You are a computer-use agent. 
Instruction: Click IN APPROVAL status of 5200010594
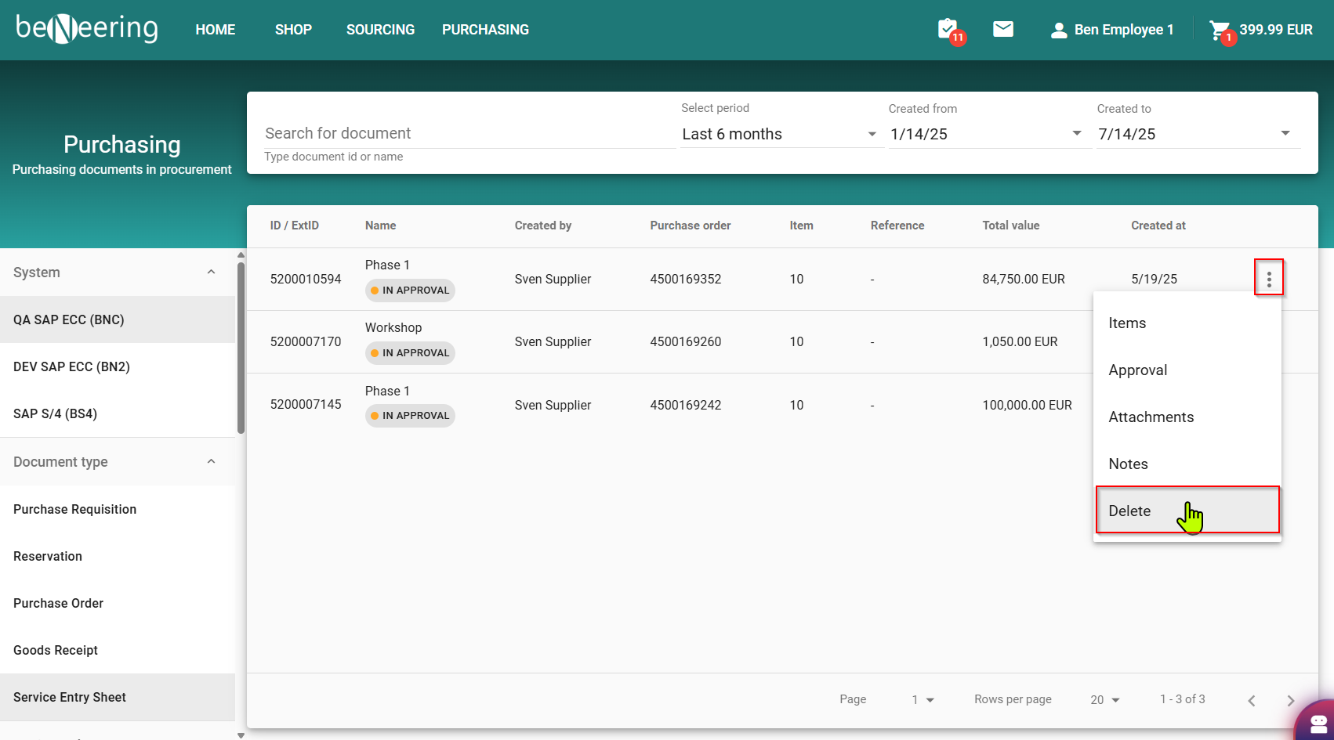[410, 291]
